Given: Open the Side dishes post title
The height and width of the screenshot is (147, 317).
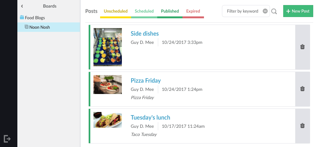Looking at the screenshot, I should 145,34.
